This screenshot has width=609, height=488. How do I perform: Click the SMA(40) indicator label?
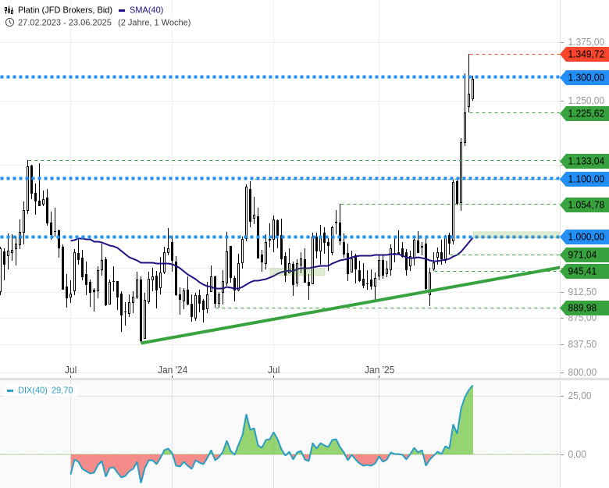(147, 10)
